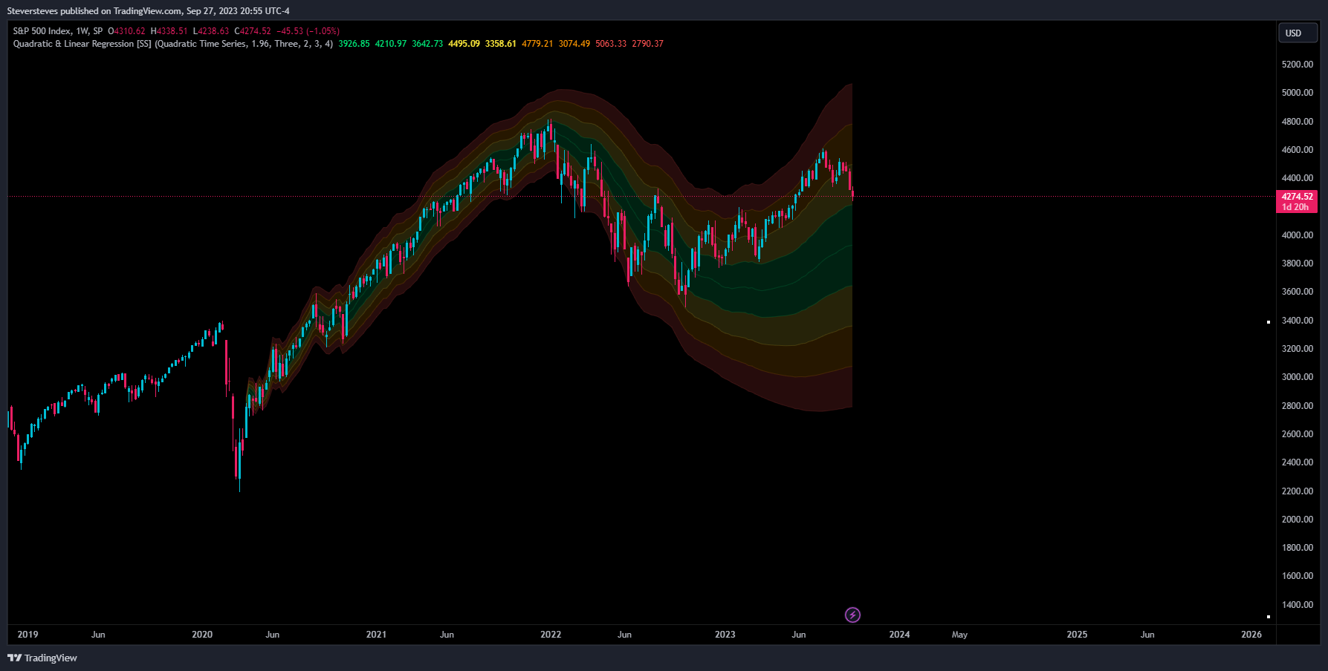Click indicator value 4210.97

click(x=391, y=44)
